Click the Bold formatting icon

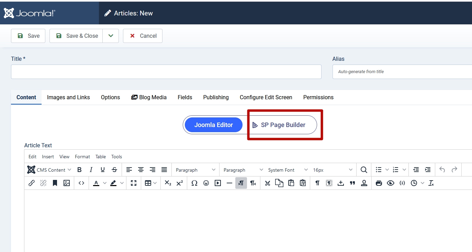[x=79, y=170]
